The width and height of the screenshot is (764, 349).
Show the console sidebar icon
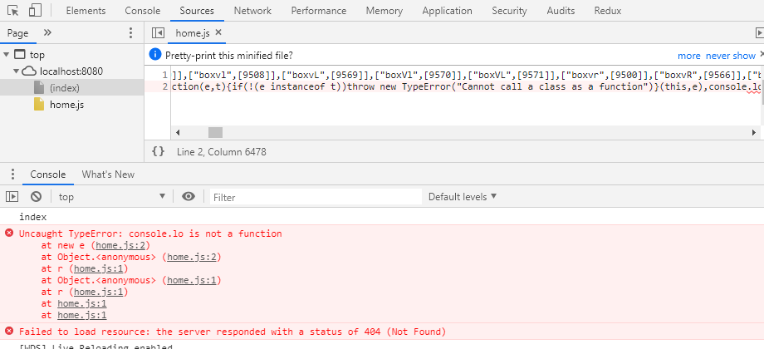(12, 197)
